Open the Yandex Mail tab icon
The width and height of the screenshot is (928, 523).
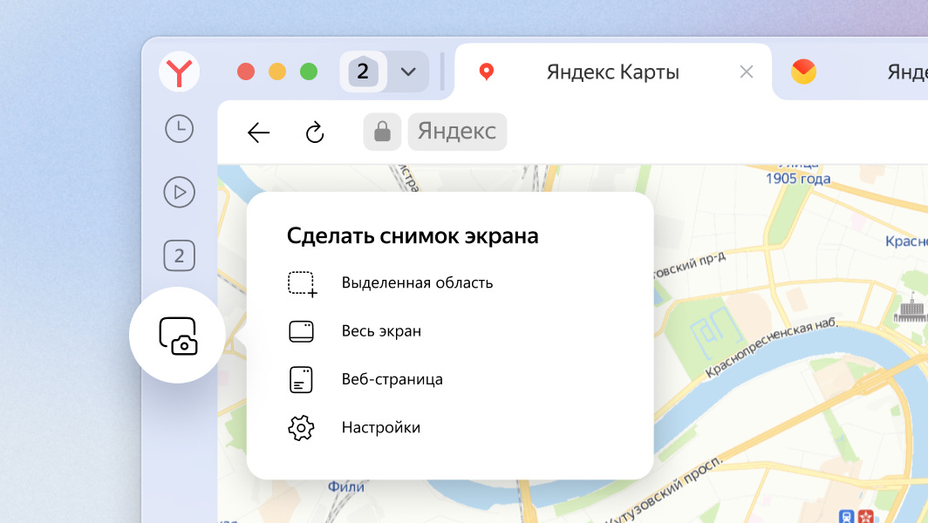coord(804,71)
